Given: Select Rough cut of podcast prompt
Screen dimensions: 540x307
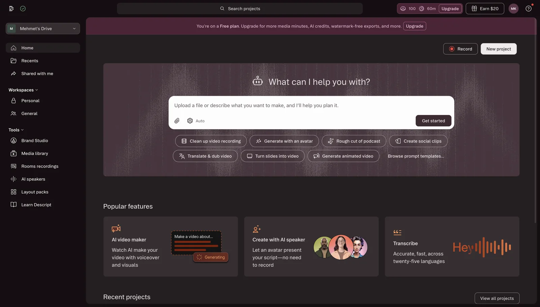Looking at the screenshot, I should (x=354, y=141).
